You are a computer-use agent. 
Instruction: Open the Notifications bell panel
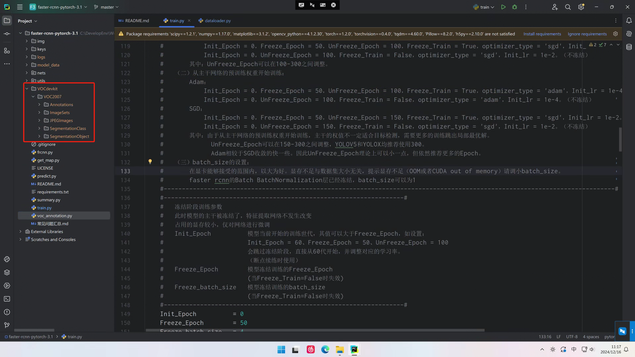coord(629,21)
